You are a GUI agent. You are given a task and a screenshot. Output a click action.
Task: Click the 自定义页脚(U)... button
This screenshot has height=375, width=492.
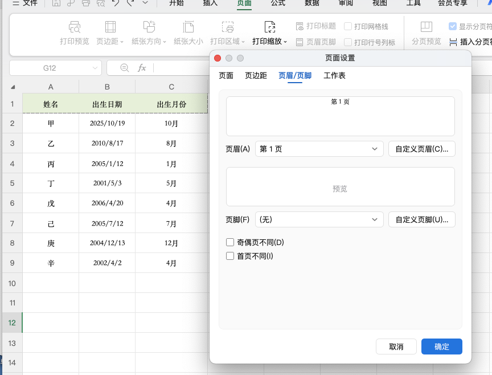[422, 219]
